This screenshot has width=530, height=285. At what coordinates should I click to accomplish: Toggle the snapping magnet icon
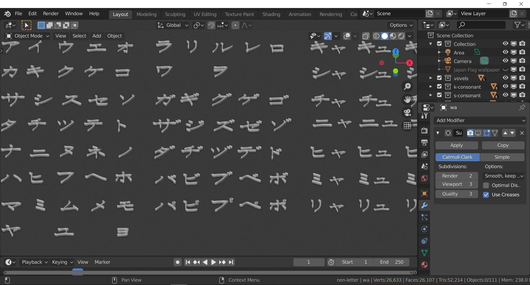pos(211,25)
